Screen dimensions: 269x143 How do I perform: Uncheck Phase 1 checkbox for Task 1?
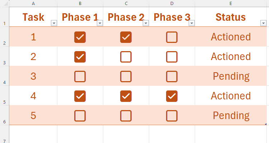point(80,37)
